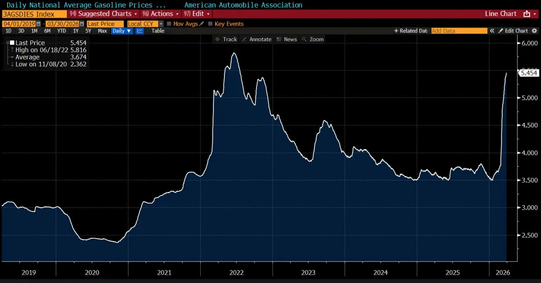Click the Edit Chart button
Viewport: 541px width, 283px height.
point(513,31)
